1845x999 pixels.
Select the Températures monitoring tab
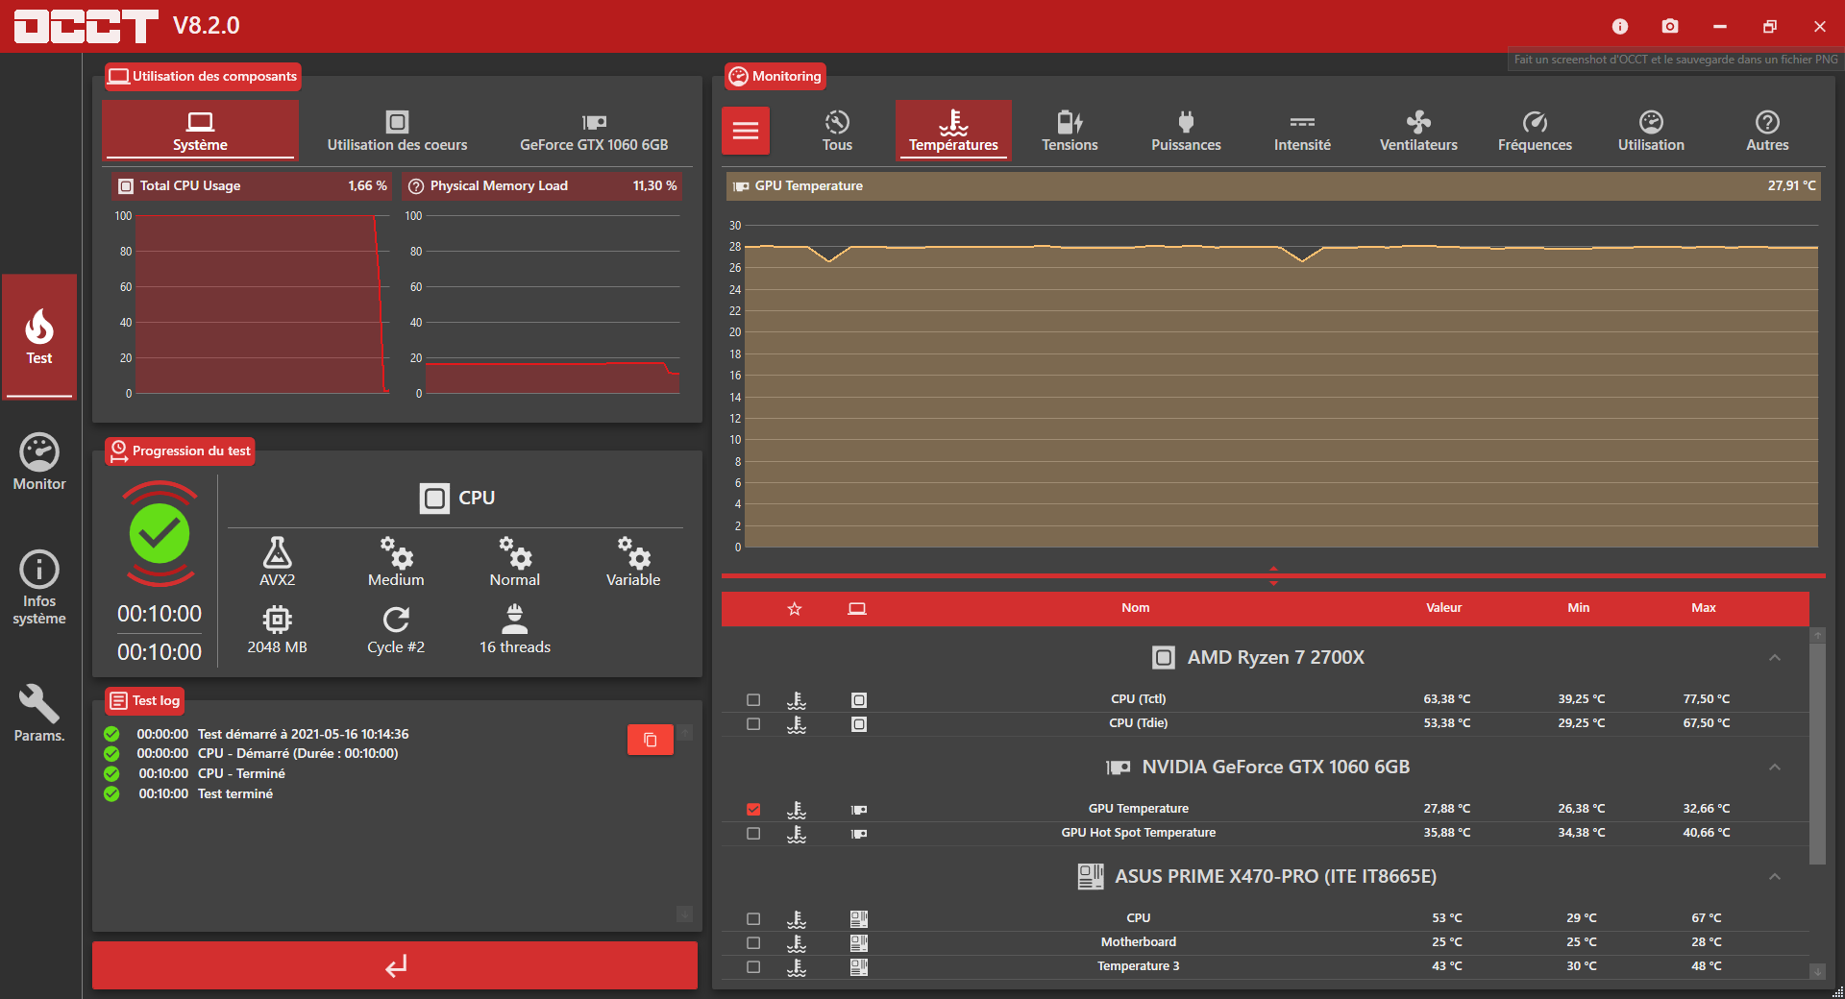click(953, 130)
